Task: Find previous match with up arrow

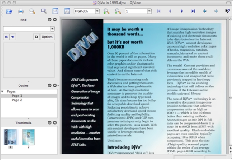Action: 6,37
